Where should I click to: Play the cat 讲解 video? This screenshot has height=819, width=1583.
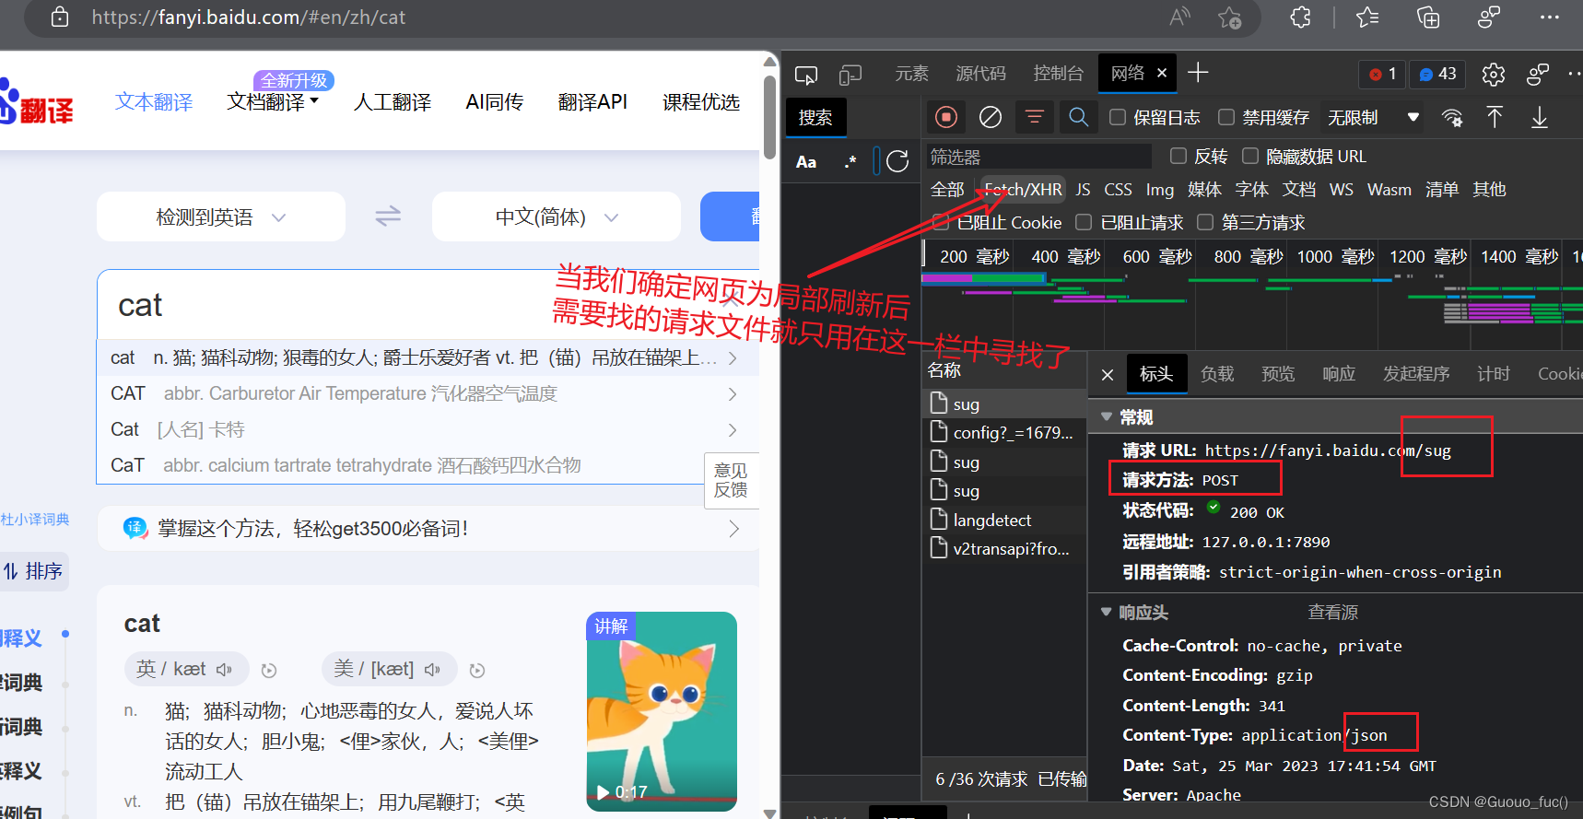tap(603, 792)
